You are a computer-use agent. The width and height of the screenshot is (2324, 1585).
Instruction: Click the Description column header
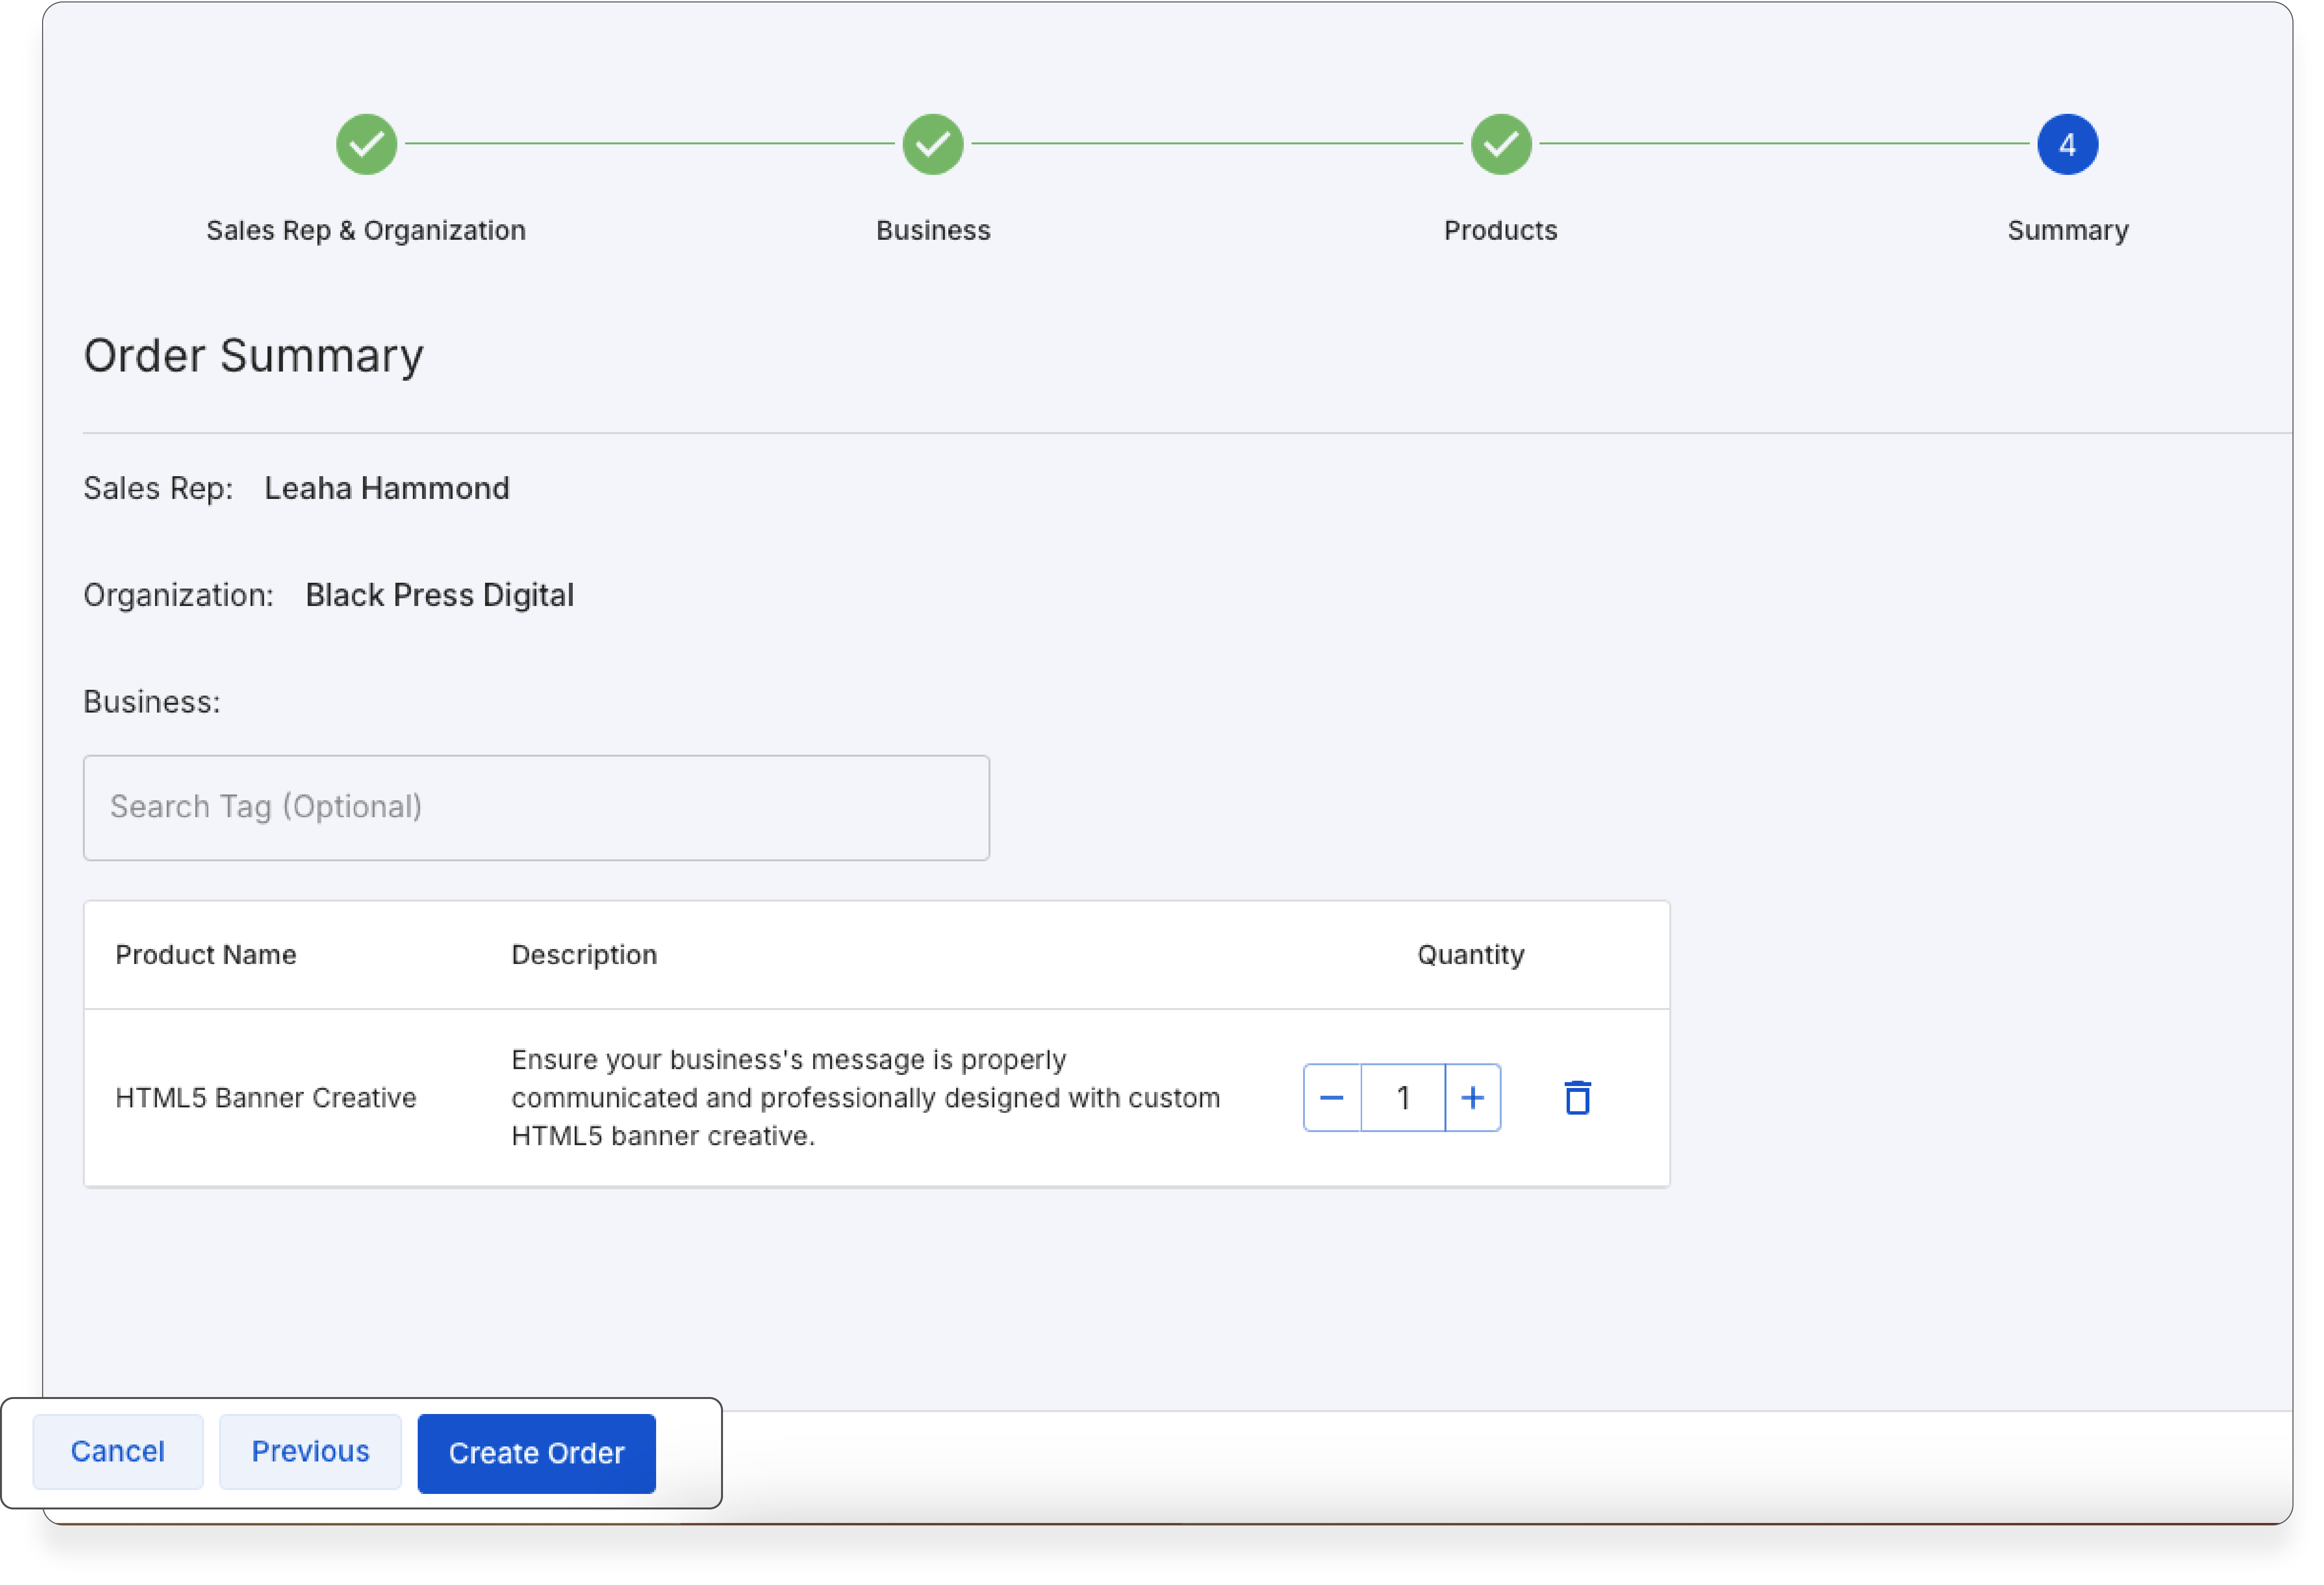point(584,955)
